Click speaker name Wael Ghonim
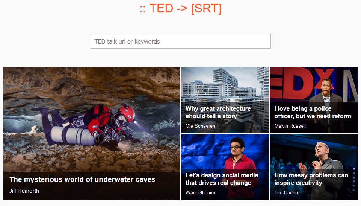 pyautogui.click(x=200, y=192)
